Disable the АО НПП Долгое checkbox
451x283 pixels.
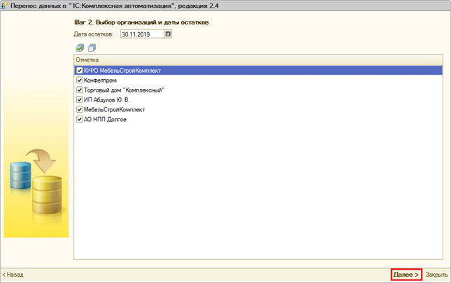pos(79,120)
